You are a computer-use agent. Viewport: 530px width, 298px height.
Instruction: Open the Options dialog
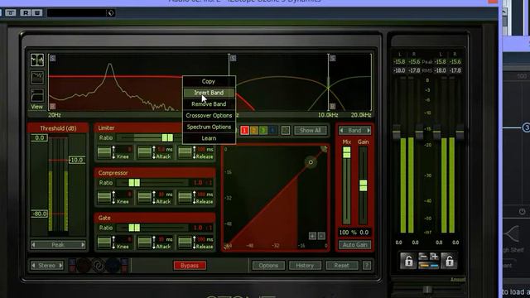click(x=268, y=266)
